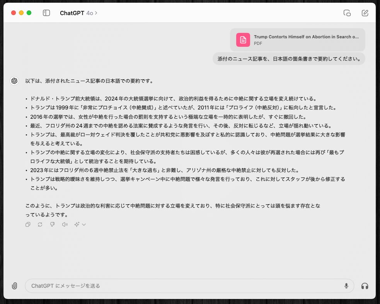Image resolution: width=380 pixels, height=304 pixels.
Task: Click the pink PDF document icon
Action: pyautogui.click(x=243, y=40)
